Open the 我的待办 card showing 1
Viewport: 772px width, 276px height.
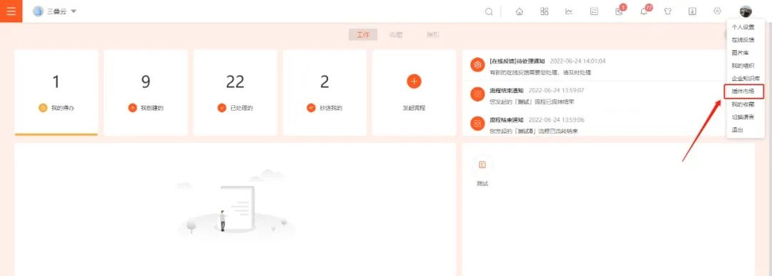56,92
